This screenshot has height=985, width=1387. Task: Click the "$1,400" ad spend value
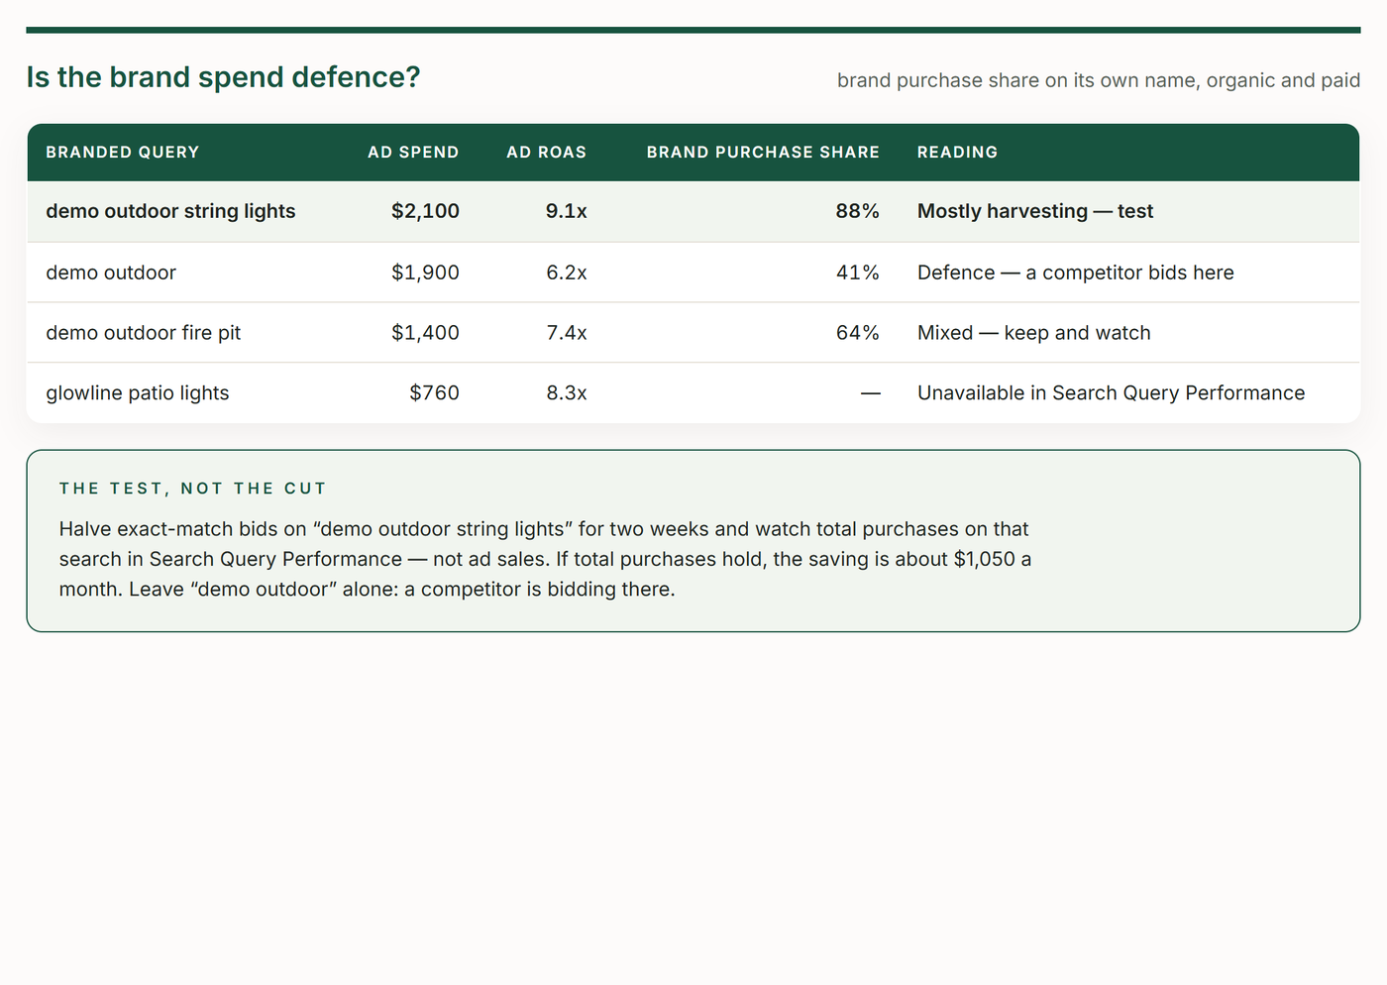[425, 333]
